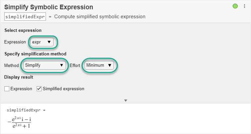251x134 pixels.
Task: Click the green status indicator circle
Action: 235,6
